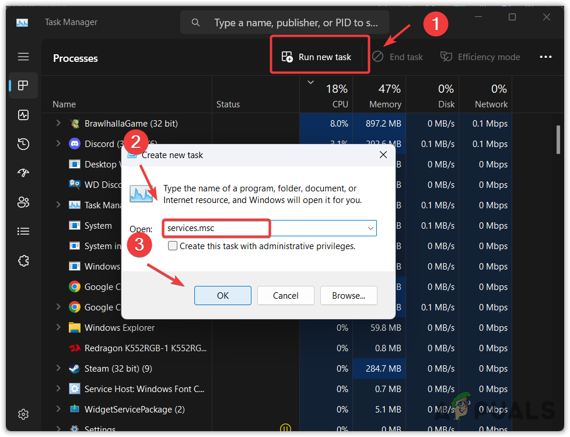Click the Open field containing services.msc
This screenshot has width=570, height=437.
pyautogui.click(x=270, y=228)
